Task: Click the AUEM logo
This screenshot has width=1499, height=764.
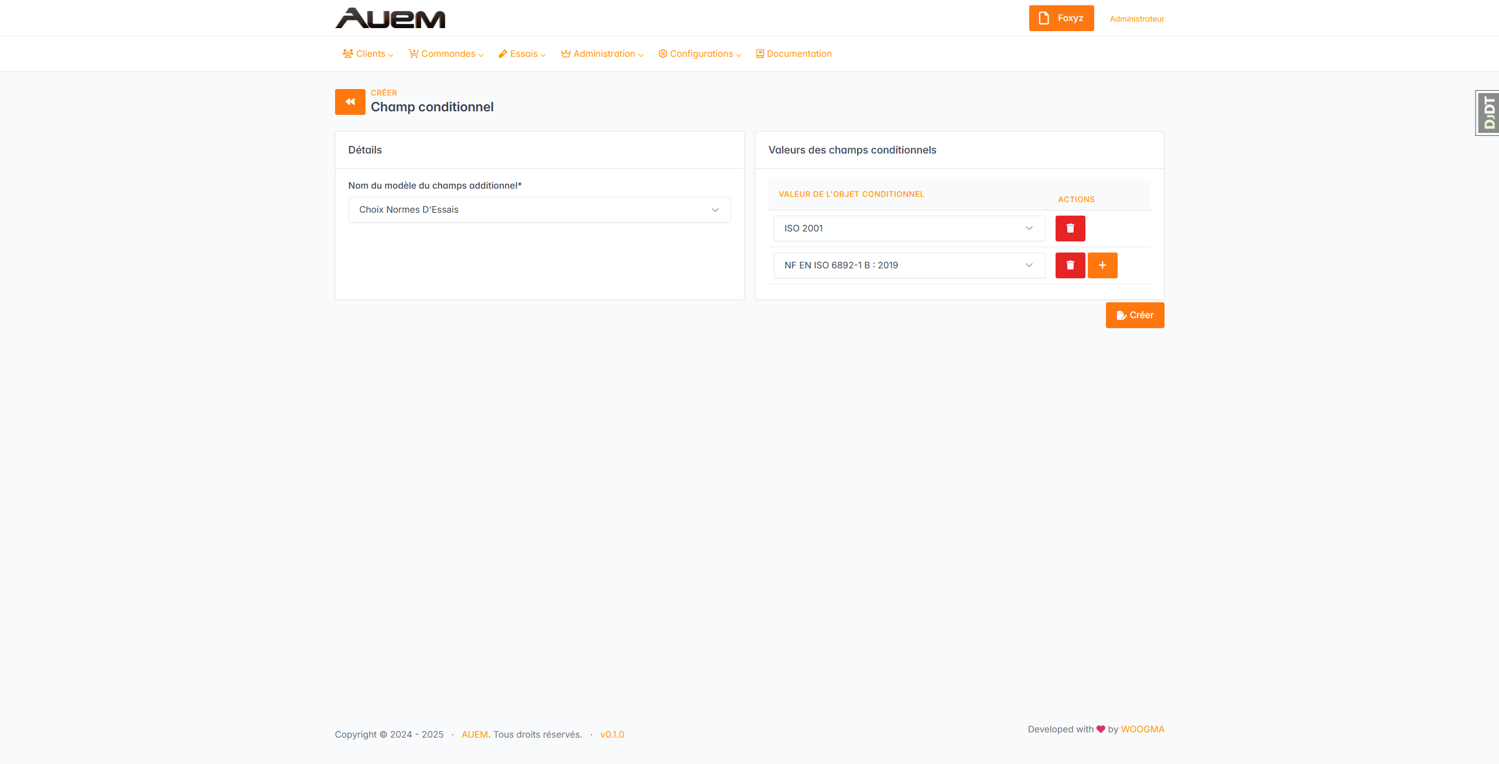Action: pyautogui.click(x=390, y=18)
